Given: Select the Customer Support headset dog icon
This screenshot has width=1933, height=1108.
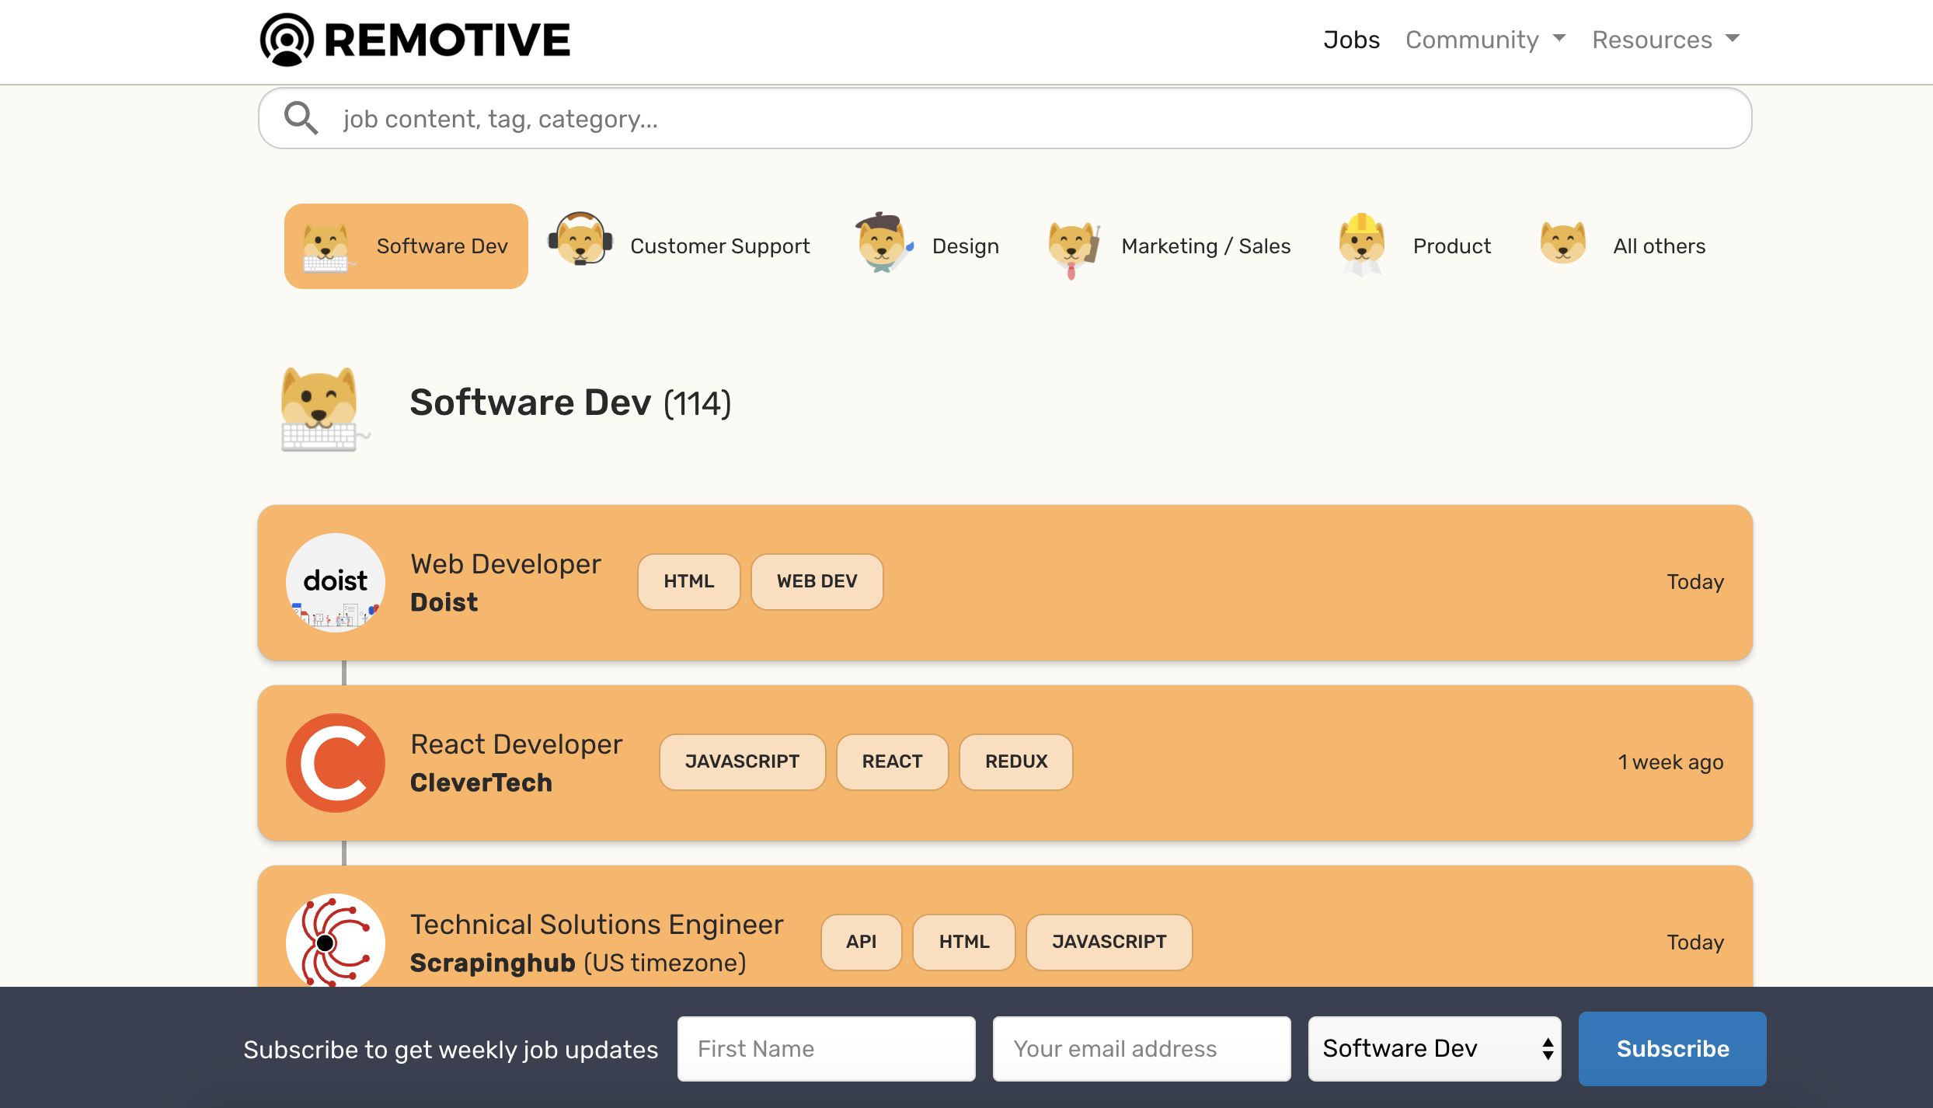Looking at the screenshot, I should point(580,240).
